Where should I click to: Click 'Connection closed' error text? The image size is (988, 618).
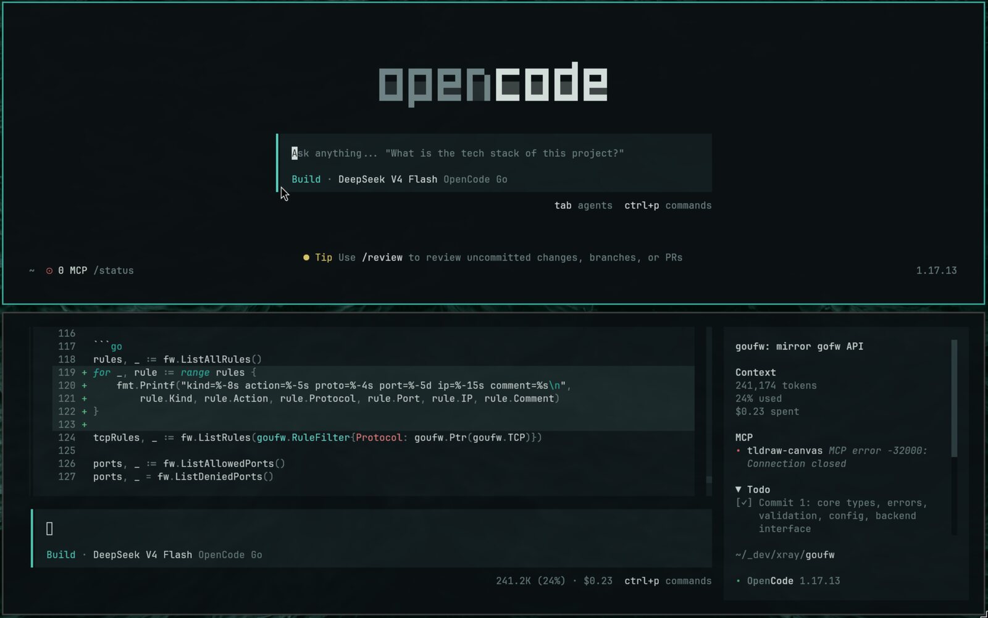797,463
